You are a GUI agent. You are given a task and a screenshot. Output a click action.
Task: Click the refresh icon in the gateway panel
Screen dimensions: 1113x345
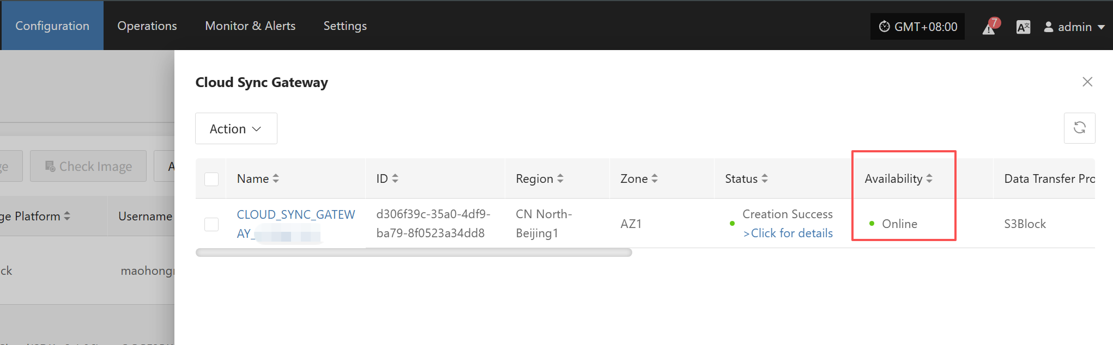tap(1079, 128)
